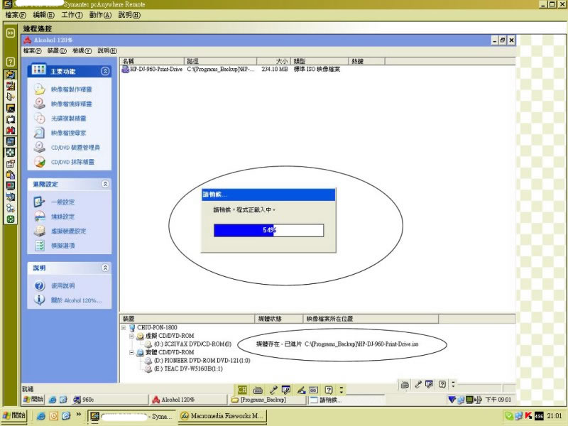568x426 pixels.
Task: Switch to 請稍候... taskbar button
Action: (x=346, y=400)
